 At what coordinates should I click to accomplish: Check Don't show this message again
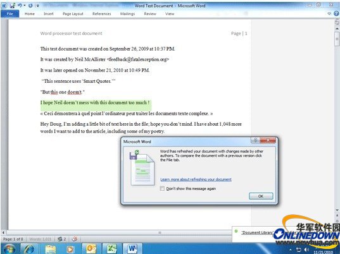[x=162, y=188]
